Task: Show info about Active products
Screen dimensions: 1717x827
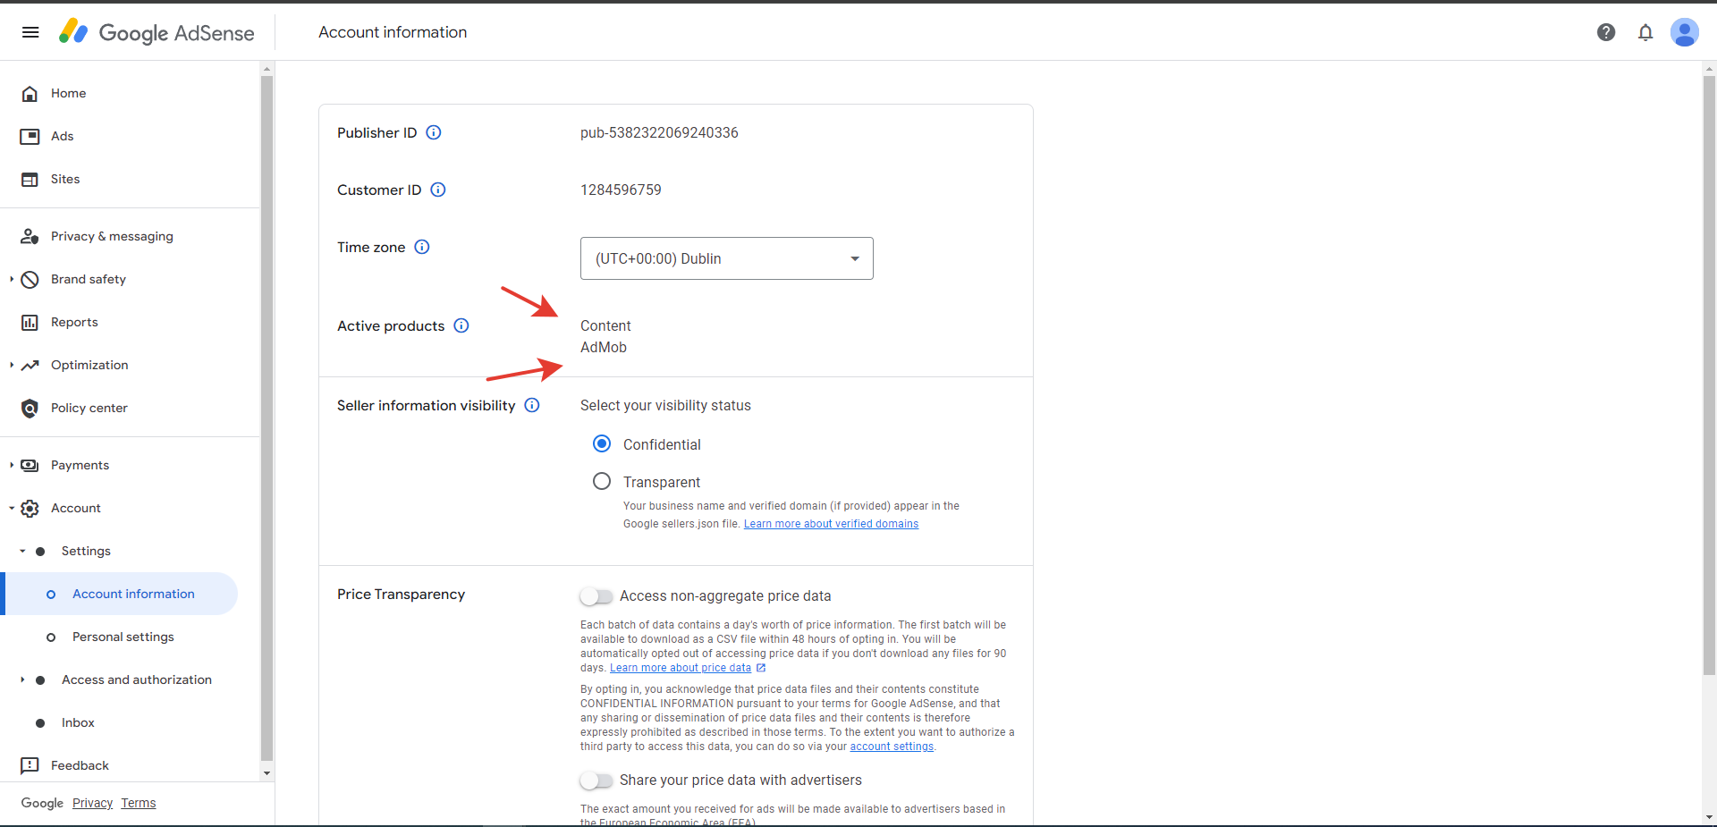Action: (461, 325)
